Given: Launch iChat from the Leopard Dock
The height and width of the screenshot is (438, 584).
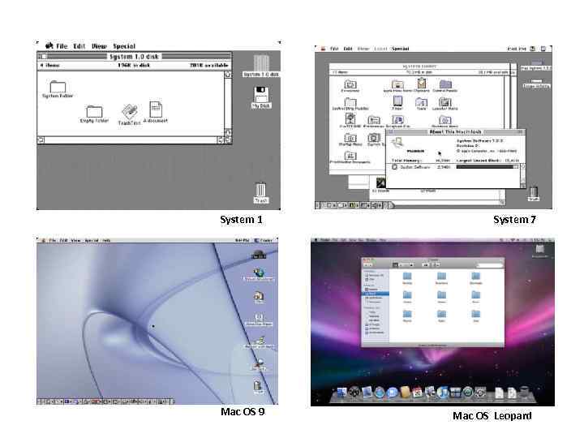Looking at the screenshot, I should pos(393,393).
